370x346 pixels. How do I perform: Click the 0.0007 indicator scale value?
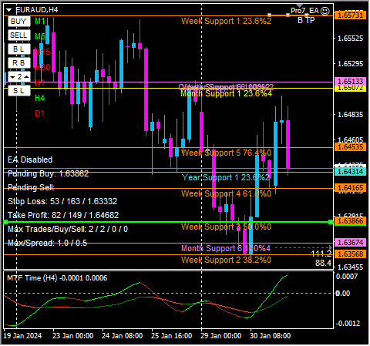[x=347, y=277]
